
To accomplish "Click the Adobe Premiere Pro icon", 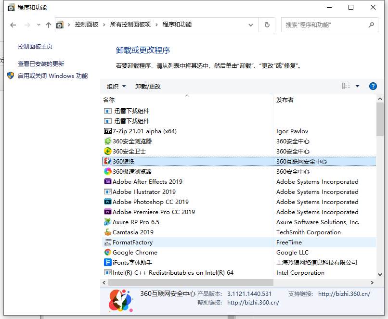I will pos(107,212).
